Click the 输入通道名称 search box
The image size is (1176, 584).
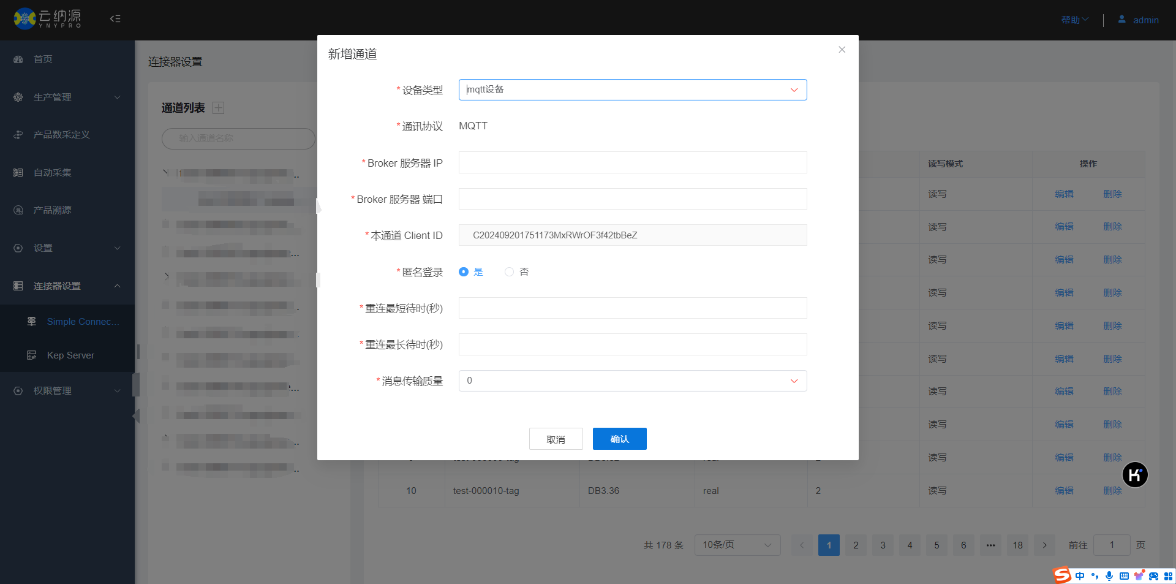point(238,138)
